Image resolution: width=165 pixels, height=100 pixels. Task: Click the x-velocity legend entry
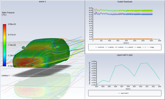click(x=109, y=47)
